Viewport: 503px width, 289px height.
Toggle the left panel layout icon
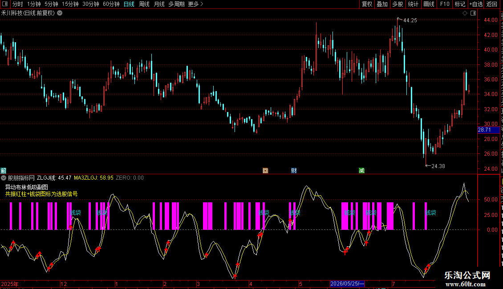[x=5, y=4]
